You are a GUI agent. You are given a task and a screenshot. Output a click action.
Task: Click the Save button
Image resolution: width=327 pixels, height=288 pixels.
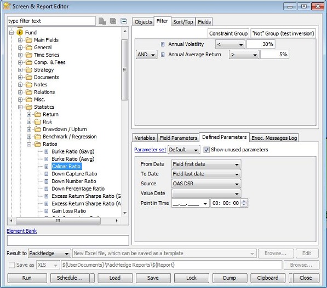pyautogui.click(x=153, y=278)
